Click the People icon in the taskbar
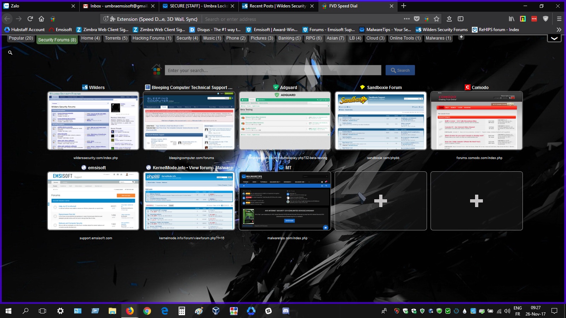 384,311
